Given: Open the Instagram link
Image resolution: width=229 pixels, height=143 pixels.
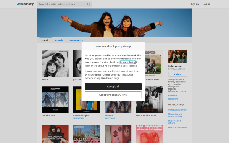Looking at the screenshot, I should point(173,99).
